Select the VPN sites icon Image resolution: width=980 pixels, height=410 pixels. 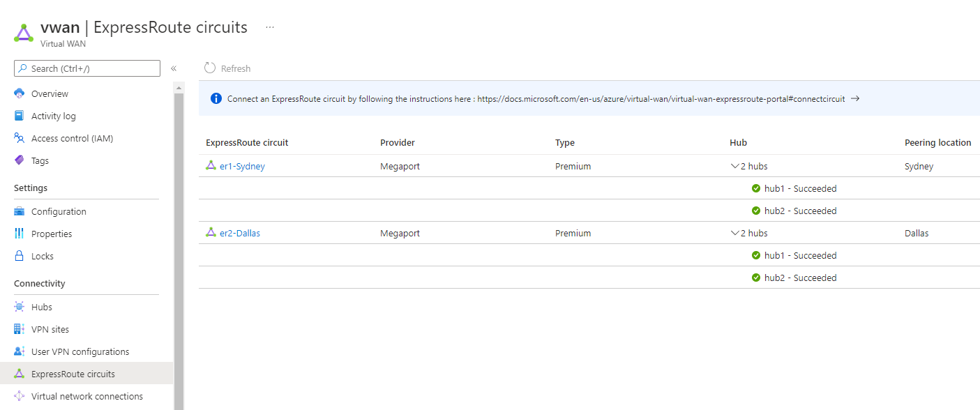click(20, 328)
